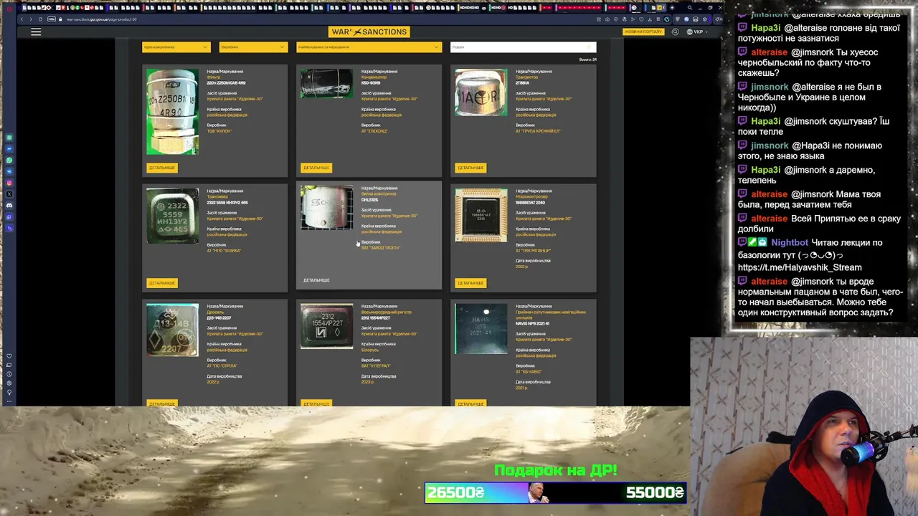
Task: Click manufacturer АТ "КБ НАВІС" in receiver card
Action: [529, 372]
